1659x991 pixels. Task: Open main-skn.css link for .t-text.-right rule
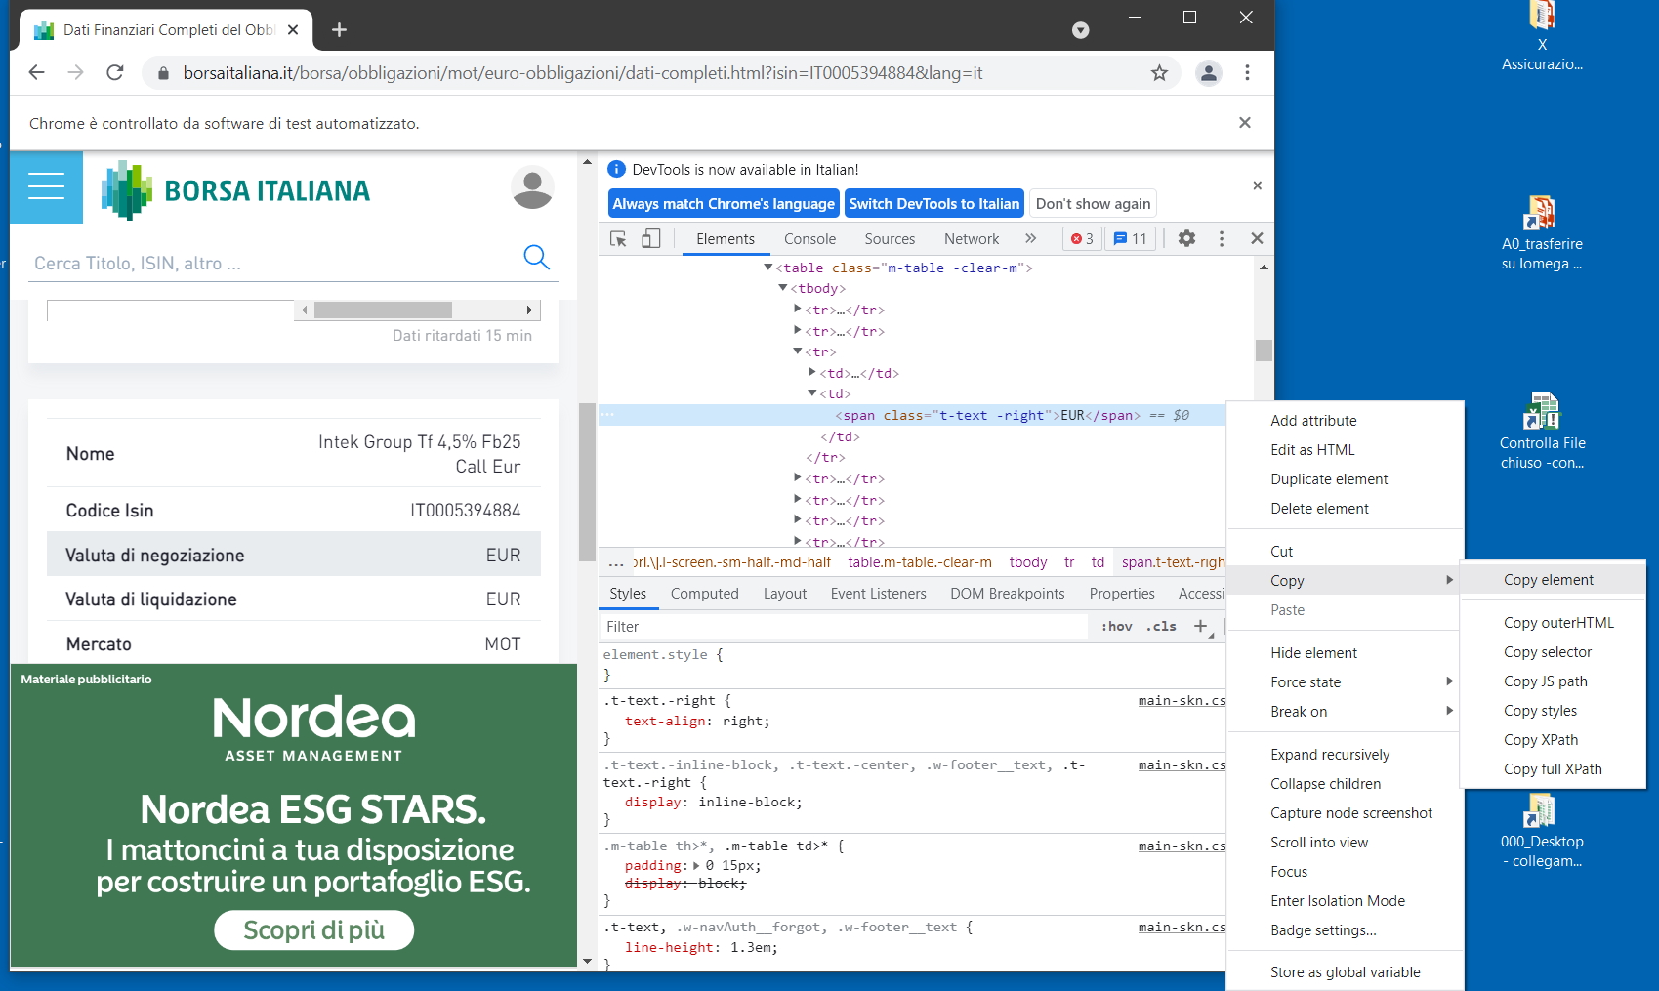tap(1182, 700)
